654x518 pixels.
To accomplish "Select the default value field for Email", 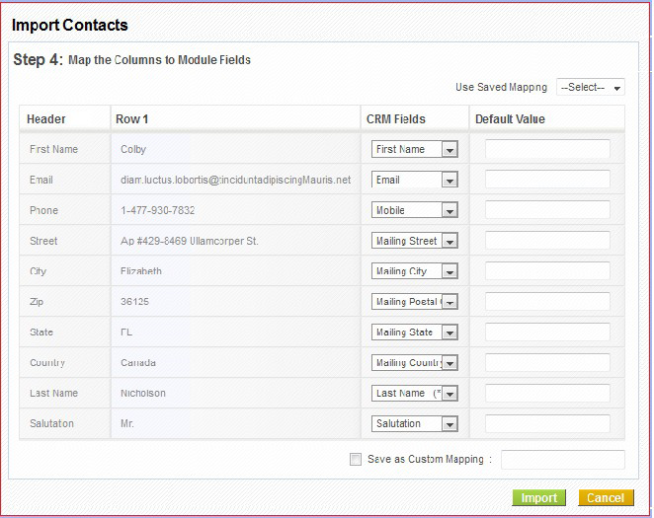I will pos(547,181).
